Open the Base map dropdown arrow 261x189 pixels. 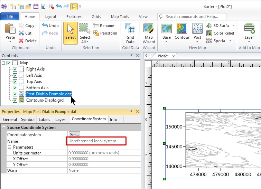point(167,41)
